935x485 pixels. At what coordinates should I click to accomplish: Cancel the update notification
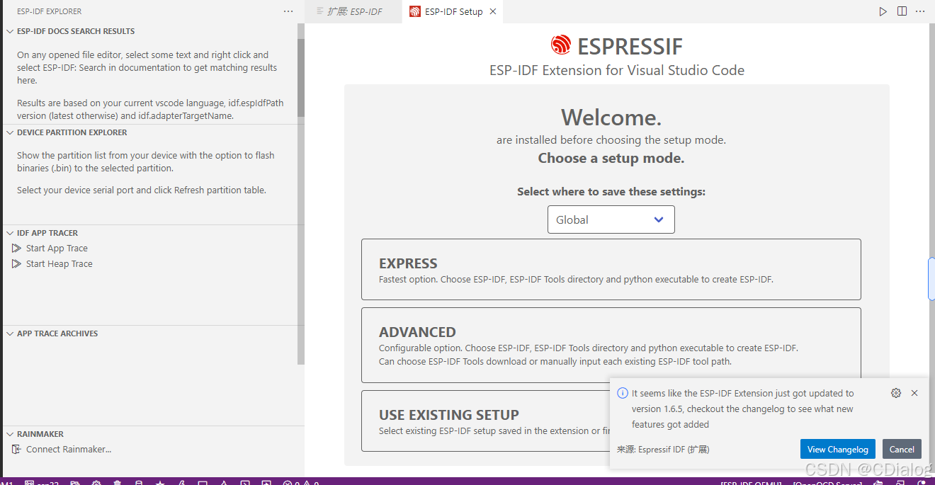click(x=902, y=449)
